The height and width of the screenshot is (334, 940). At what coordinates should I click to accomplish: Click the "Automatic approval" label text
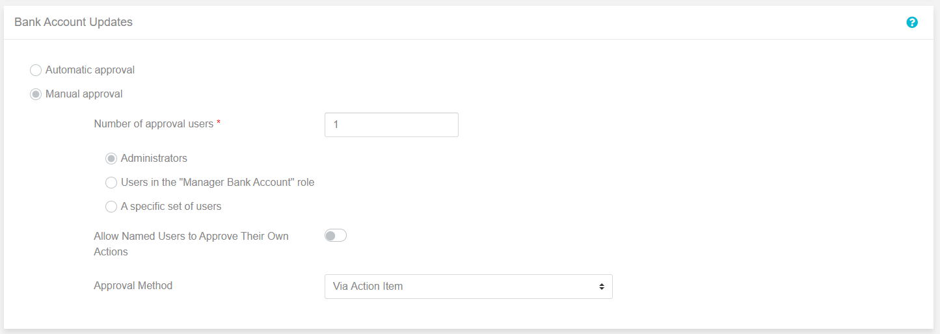point(90,70)
